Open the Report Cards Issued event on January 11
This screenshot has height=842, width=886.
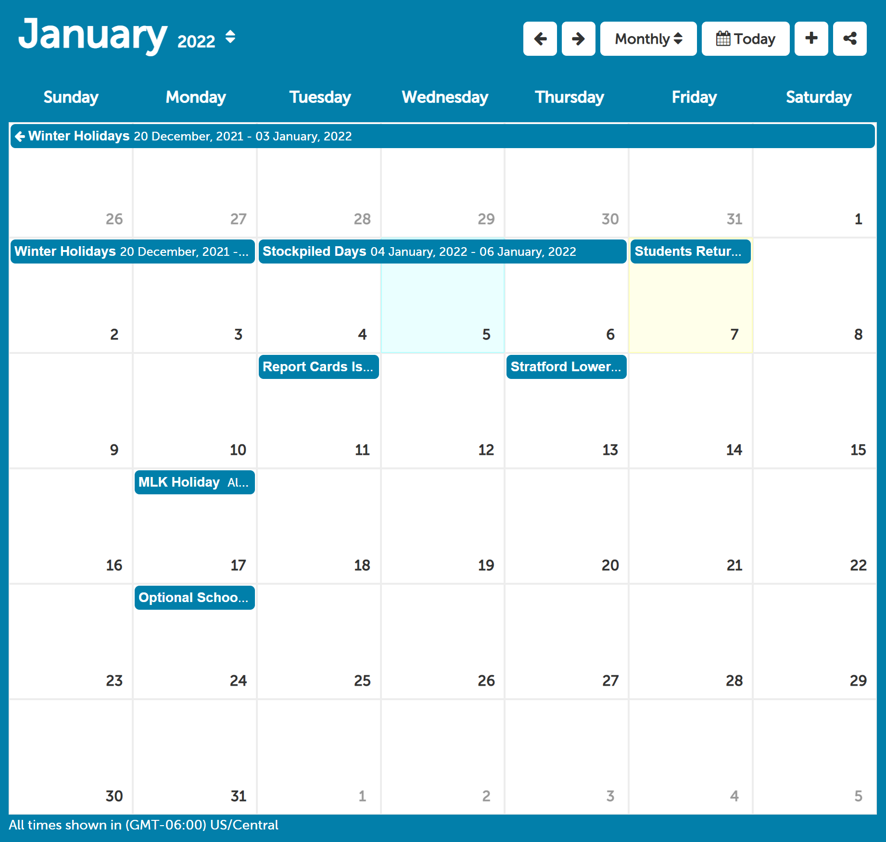tap(318, 367)
